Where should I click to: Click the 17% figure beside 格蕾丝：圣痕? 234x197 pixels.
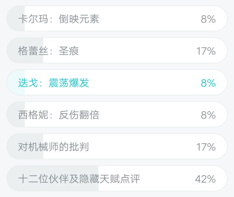pyautogui.click(x=206, y=51)
